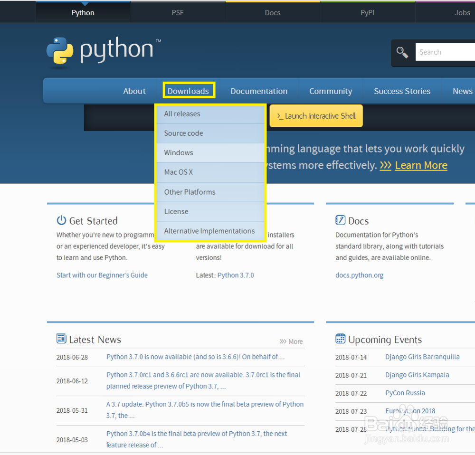Open the Python 3.7.0 latest link

point(236,275)
